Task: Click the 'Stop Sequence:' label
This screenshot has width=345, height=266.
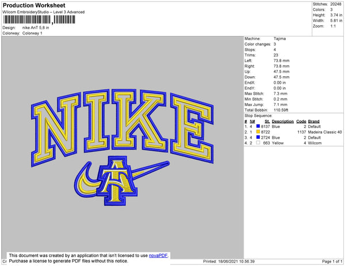Action: click(258, 116)
